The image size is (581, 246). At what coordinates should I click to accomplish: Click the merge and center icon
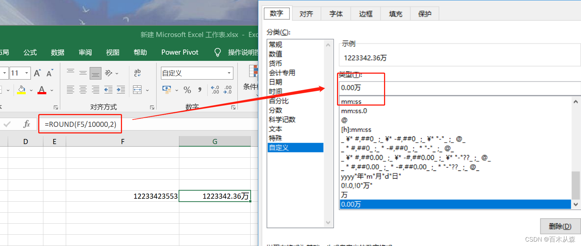pos(137,89)
